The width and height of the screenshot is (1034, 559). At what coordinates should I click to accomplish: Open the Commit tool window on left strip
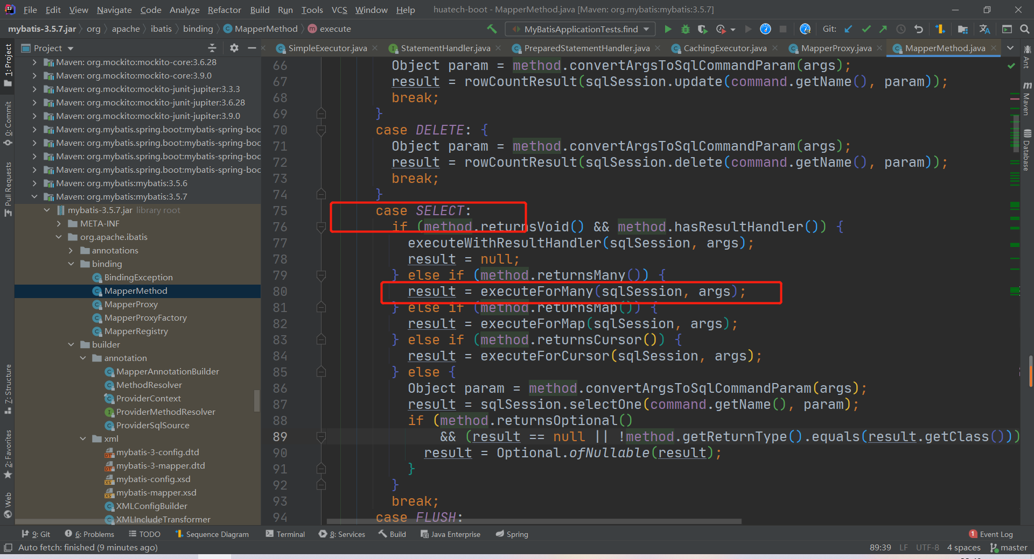[8, 123]
